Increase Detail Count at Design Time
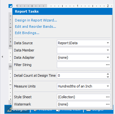This screenshot has width=115, height=114. click(x=108, y=74)
